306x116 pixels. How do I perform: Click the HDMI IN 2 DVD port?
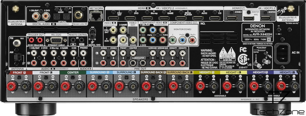(x=130, y=19)
